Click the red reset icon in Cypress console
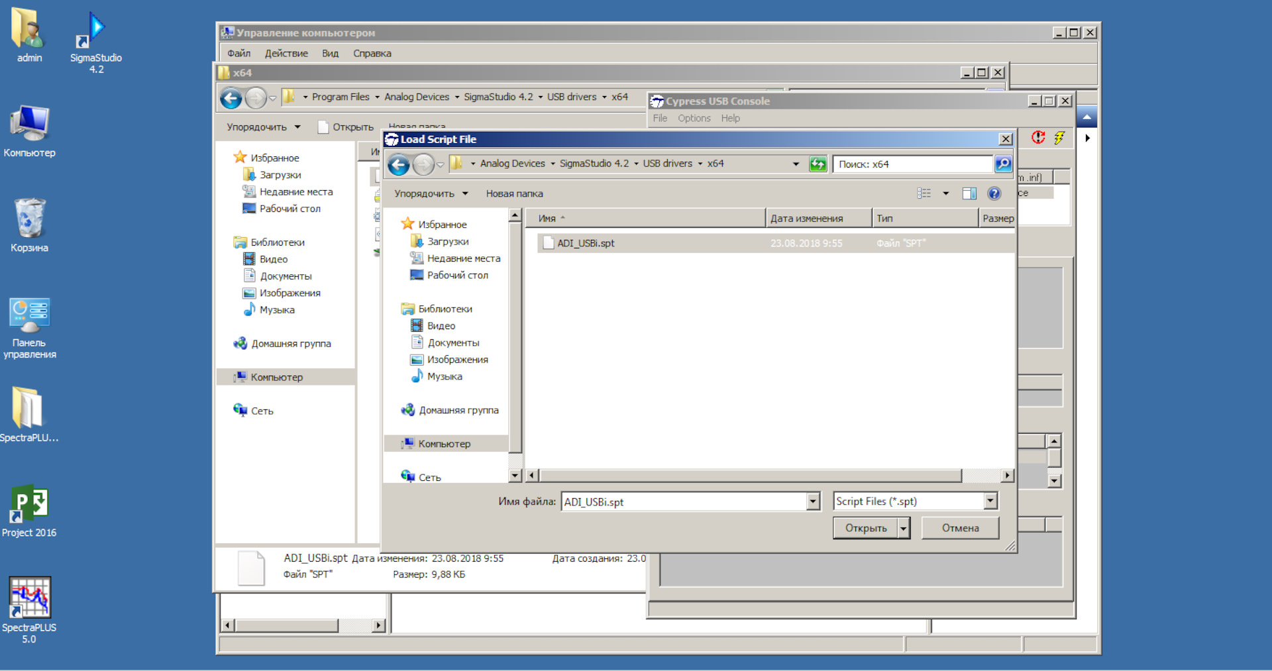 click(1038, 137)
